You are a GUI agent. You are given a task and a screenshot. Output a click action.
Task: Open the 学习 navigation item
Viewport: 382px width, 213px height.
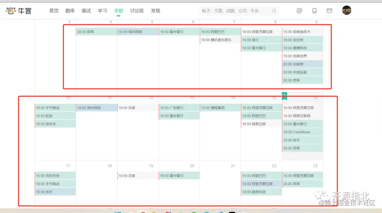click(x=102, y=11)
